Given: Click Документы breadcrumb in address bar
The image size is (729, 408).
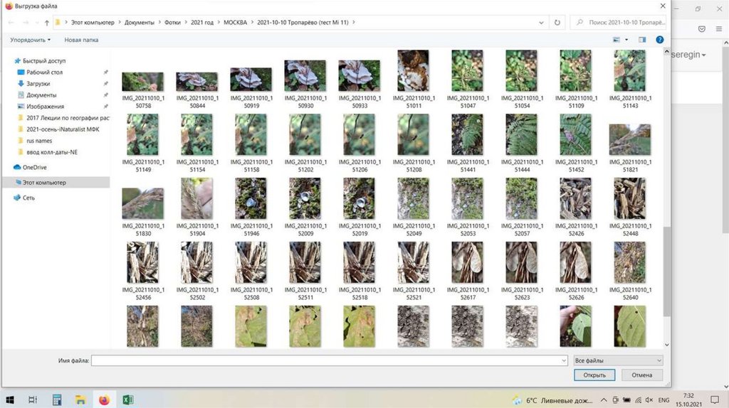Looking at the screenshot, I should pyautogui.click(x=140, y=22).
